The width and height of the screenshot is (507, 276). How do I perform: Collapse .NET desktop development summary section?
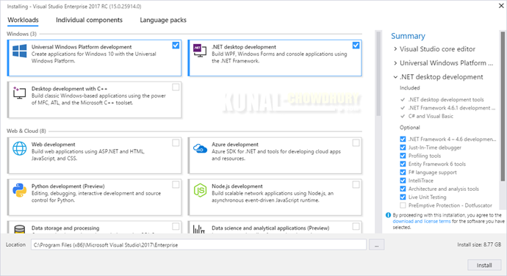(395, 77)
